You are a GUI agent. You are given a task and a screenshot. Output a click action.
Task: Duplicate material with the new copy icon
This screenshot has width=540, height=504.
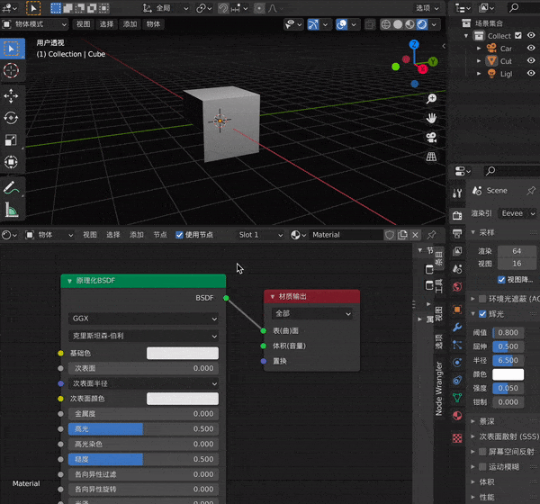402,235
